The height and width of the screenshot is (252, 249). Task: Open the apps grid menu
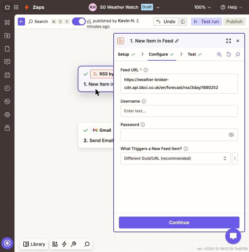pos(16,7)
